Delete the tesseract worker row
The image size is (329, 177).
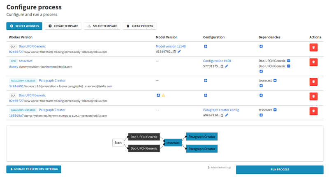click(x=313, y=62)
